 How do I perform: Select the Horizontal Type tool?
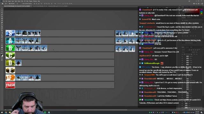[x=2, y=41]
